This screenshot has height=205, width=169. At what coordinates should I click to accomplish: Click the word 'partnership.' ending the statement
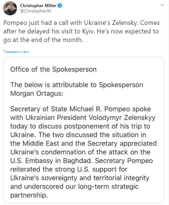(x=29, y=195)
